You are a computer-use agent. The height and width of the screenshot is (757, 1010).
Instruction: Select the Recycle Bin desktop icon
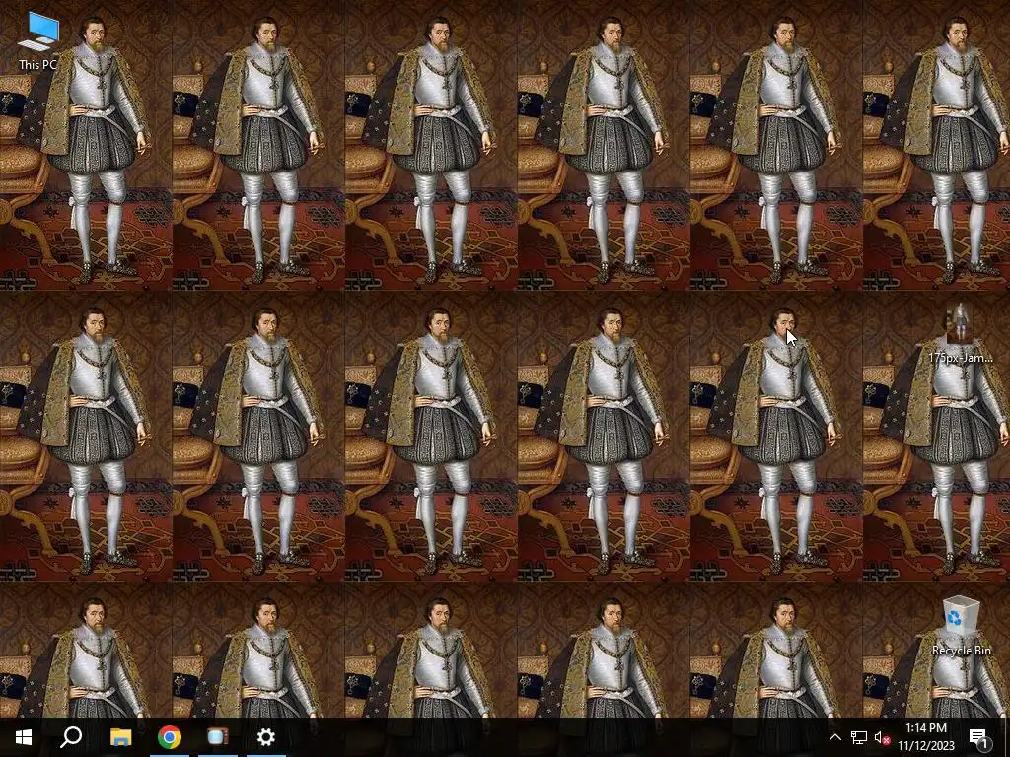(x=961, y=626)
